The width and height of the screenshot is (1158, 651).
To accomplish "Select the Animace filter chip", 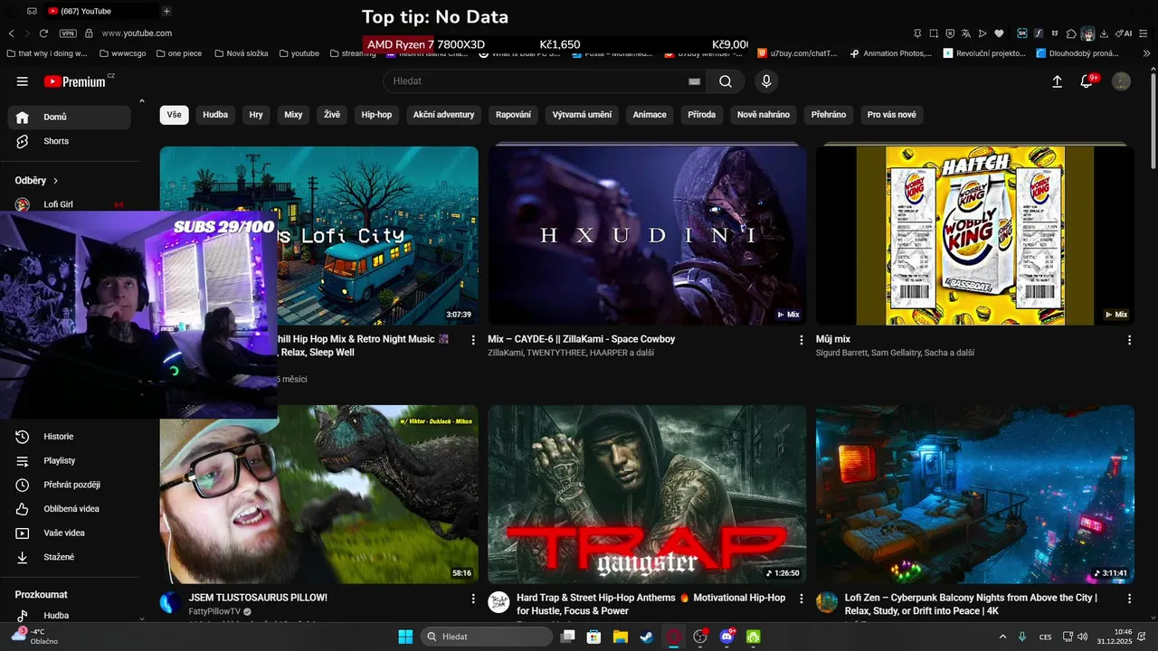I will pyautogui.click(x=650, y=115).
